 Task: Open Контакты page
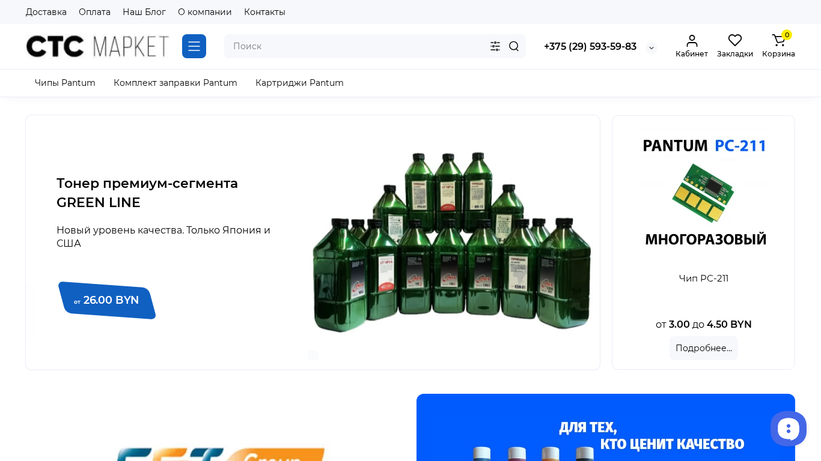tap(264, 12)
